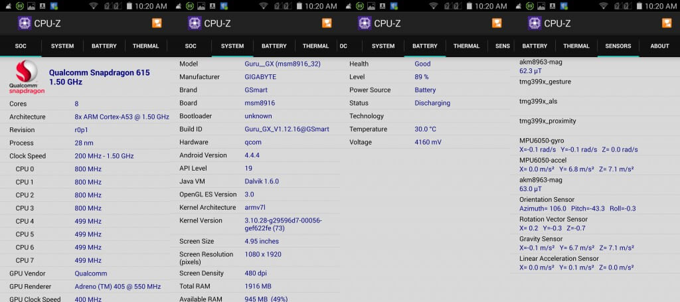Select the Bootloader value unknown
The width and height of the screenshot is (680, 302).
pyautogui.click(x=258, y=116)
